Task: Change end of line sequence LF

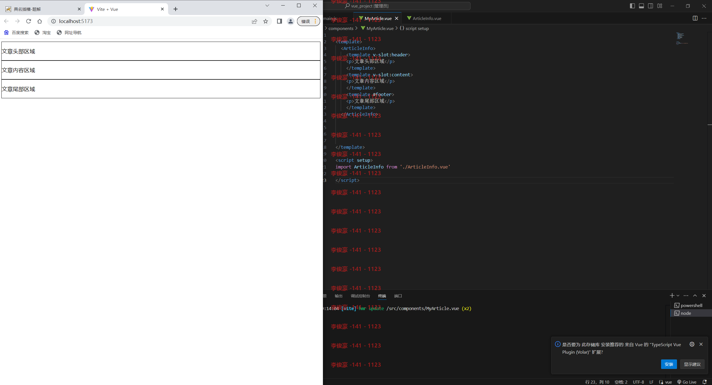Action: (x=651, y=382)
